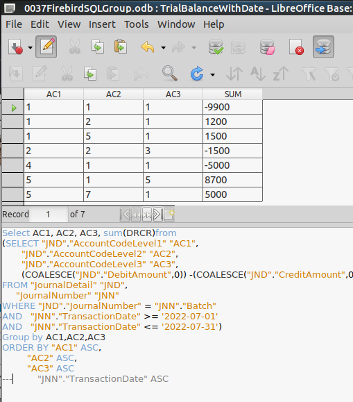Image resolution: width=353 pixels, height=402 pixels.
Task: Toggle Design View off icon
Action: pos(296,47)
